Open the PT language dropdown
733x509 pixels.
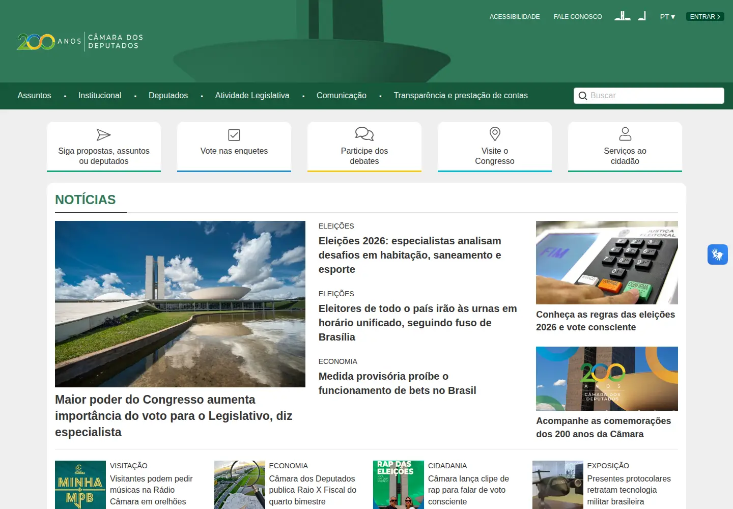tap(667, 17)
